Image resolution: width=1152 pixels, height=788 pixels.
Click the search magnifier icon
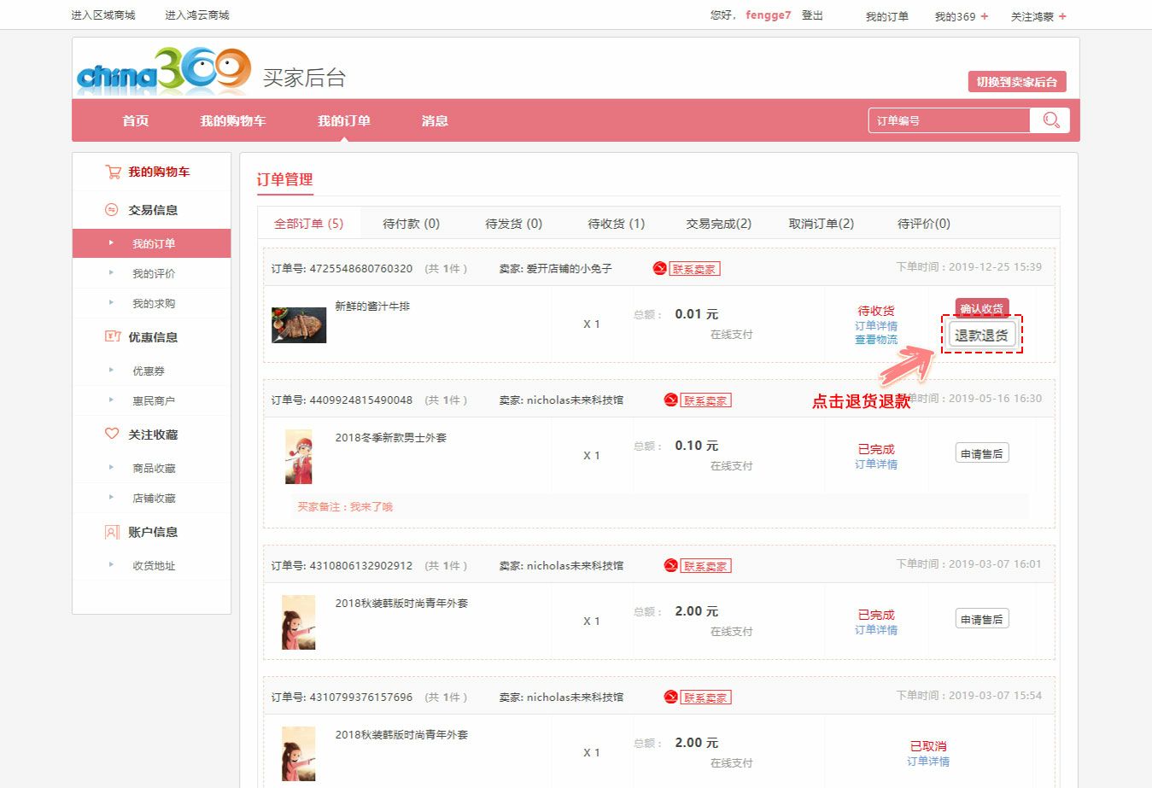tap(1050, 120)
